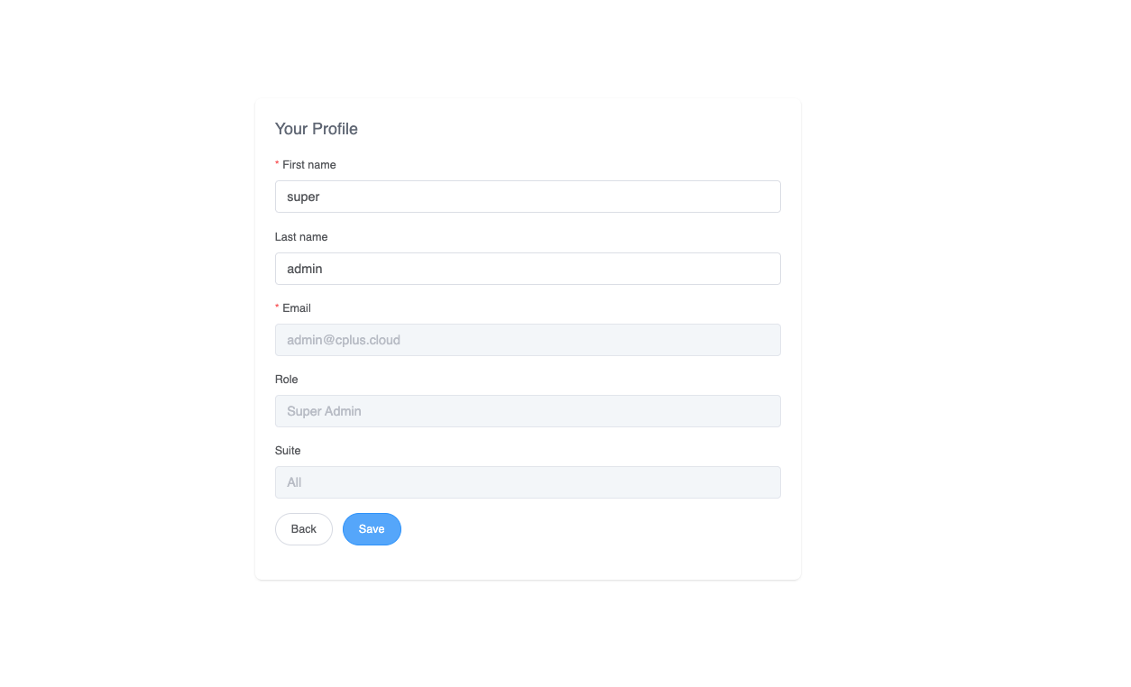The width and height of the screenshot is (1131, 687).
Task: Click the disabled Email field
Action: pyautogui.click(x=528, y=340)
